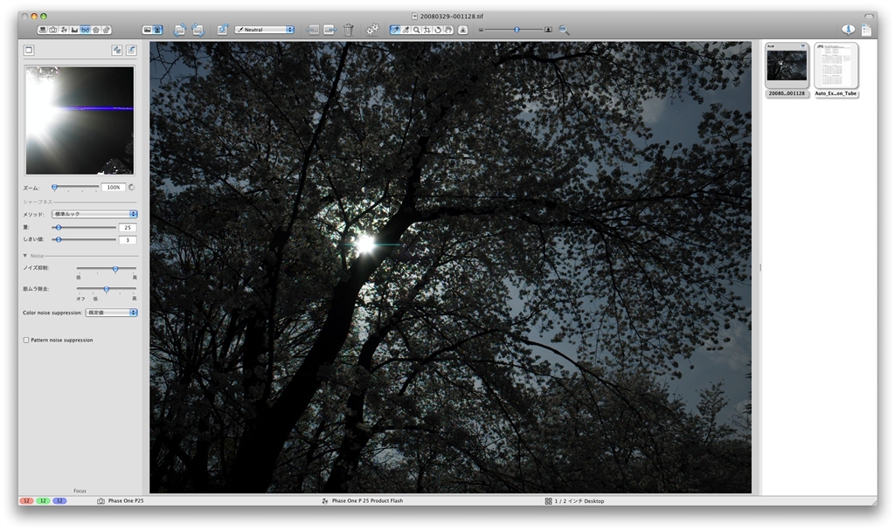
Task: Click the small thumbnail size icon
Action: click(x=481, y=30)
